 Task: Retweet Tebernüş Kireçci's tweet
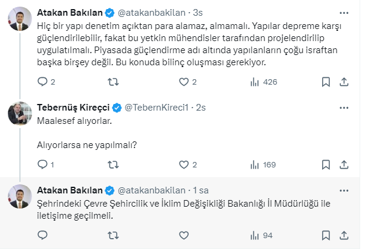(112, 164)
